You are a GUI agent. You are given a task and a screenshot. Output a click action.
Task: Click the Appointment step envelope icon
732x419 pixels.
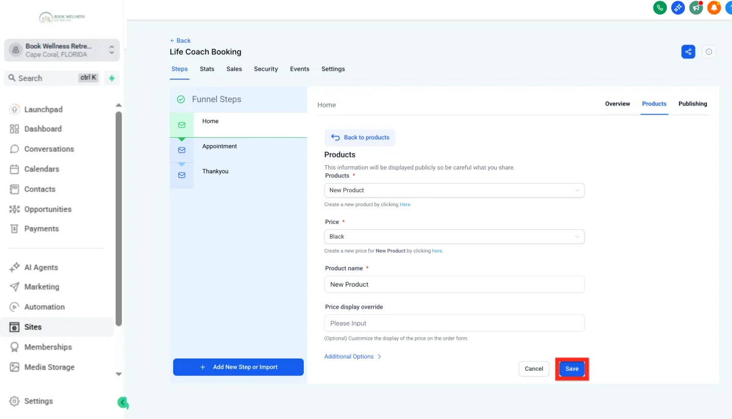(182, 150)
